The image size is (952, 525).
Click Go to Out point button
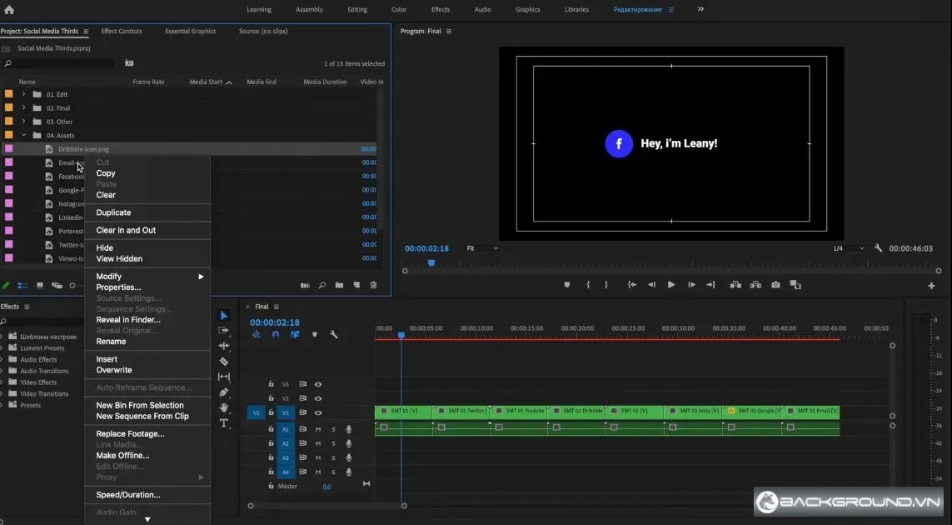coord(711,284)
